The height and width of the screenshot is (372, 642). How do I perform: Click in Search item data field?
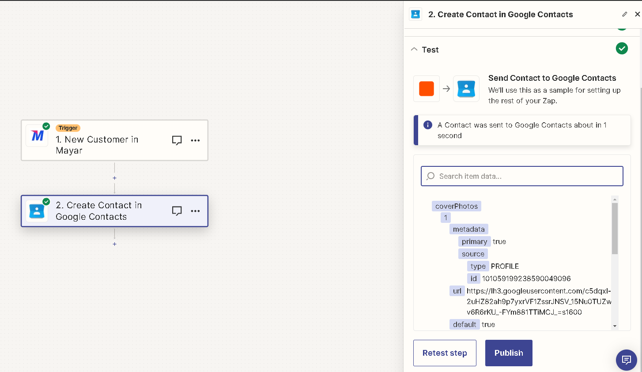522,176
